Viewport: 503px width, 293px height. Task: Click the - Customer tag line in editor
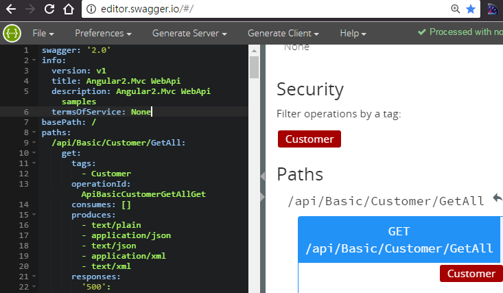[106, 174]
